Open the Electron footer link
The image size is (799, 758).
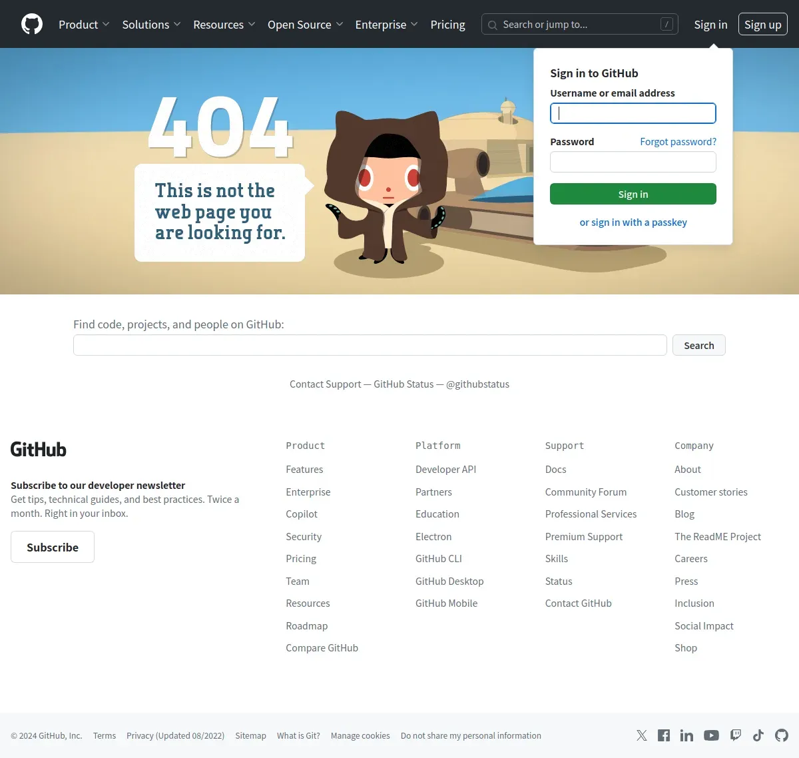click(x=433, y=537)
